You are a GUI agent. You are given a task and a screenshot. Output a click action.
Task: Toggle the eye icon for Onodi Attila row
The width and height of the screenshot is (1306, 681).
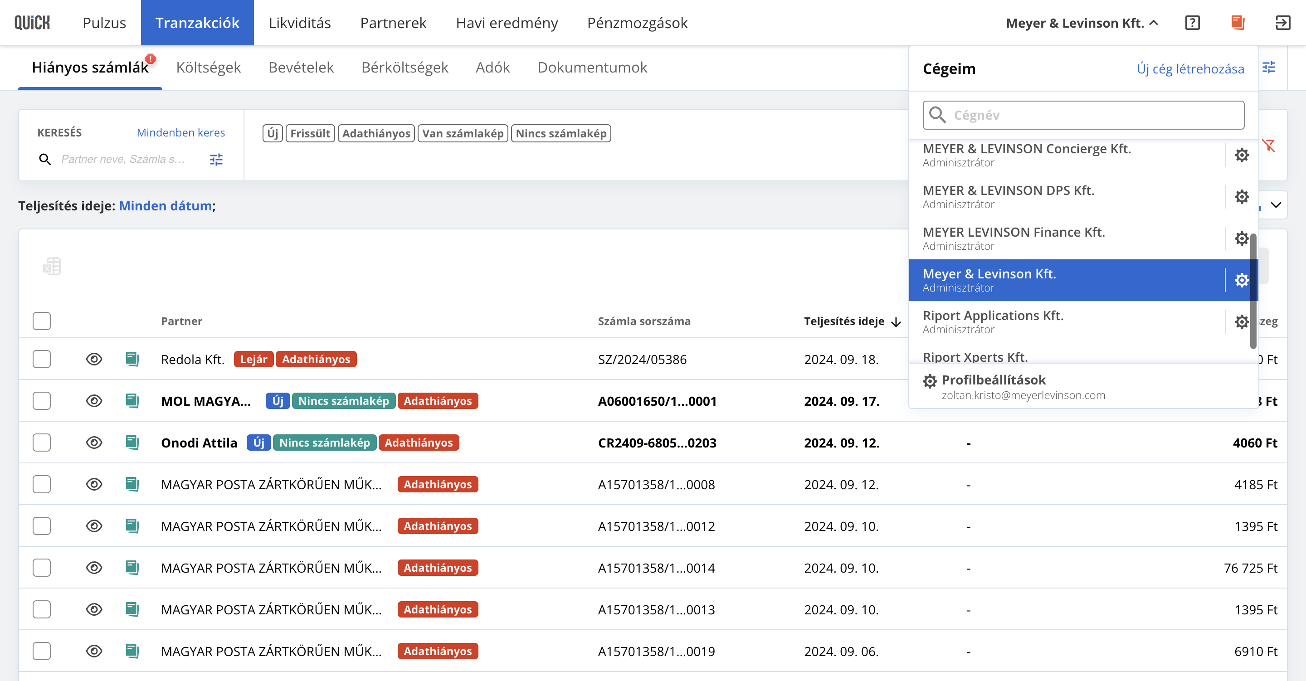point(94,442)
